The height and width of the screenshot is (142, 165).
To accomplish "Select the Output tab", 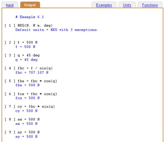I will coord(30,5).
